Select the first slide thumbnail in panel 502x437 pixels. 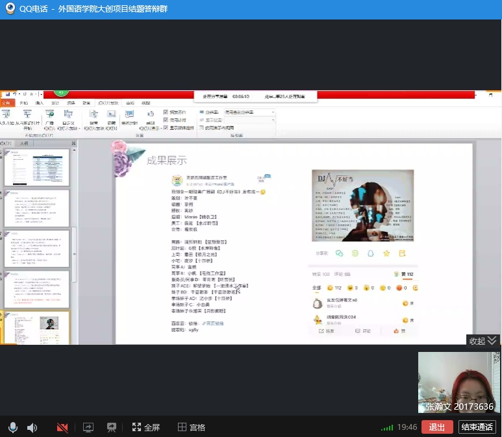coord(37,168)
